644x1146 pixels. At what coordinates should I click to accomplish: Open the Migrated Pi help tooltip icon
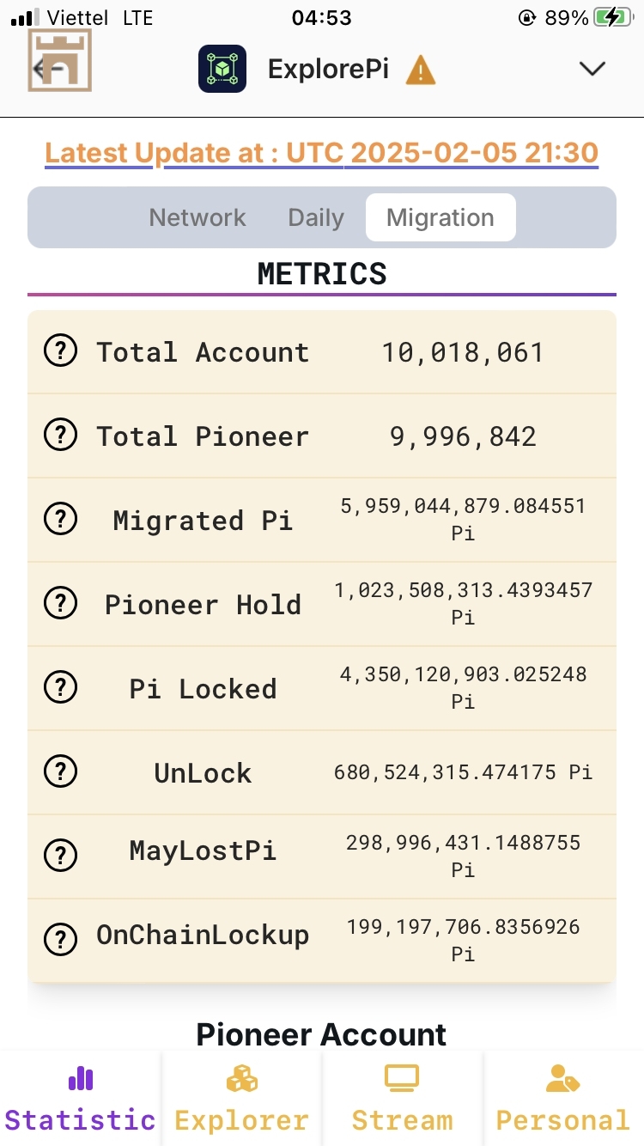coord(60,520)
